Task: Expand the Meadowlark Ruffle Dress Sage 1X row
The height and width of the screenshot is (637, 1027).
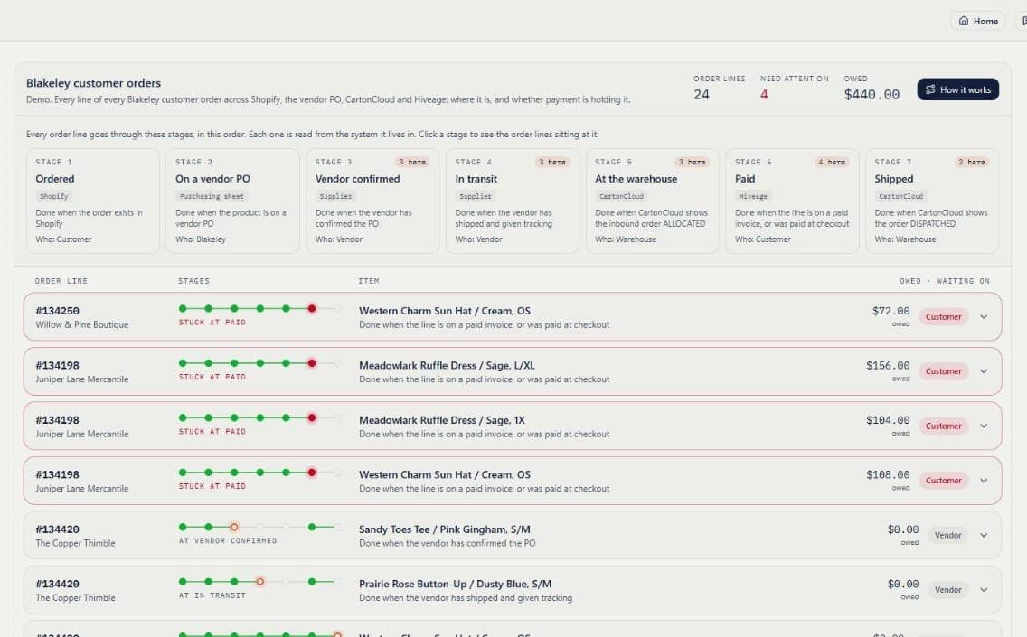Action: click(x=513, y=426)
